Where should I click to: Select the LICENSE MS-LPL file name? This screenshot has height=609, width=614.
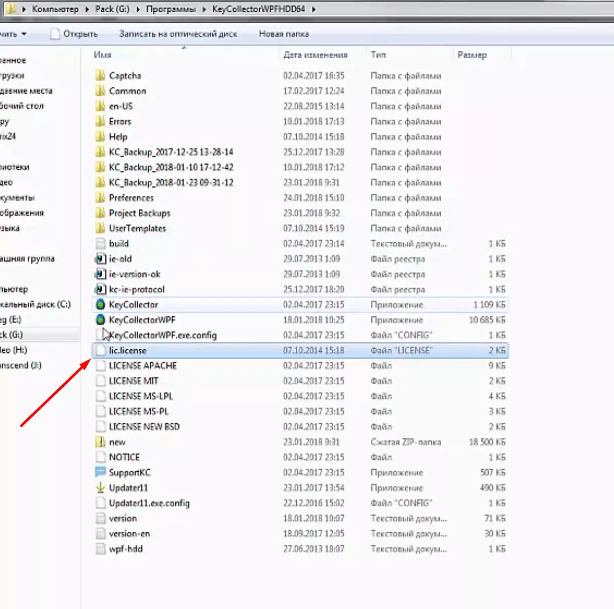[140, 397]
